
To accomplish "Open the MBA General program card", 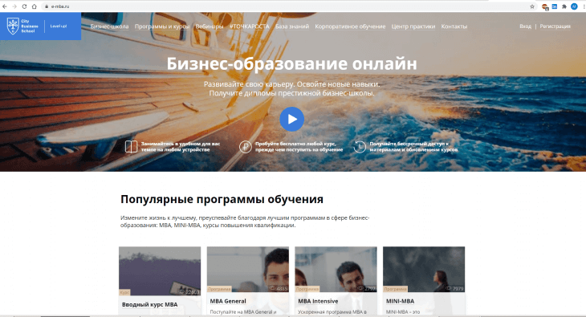I will [x=248, y=280].
